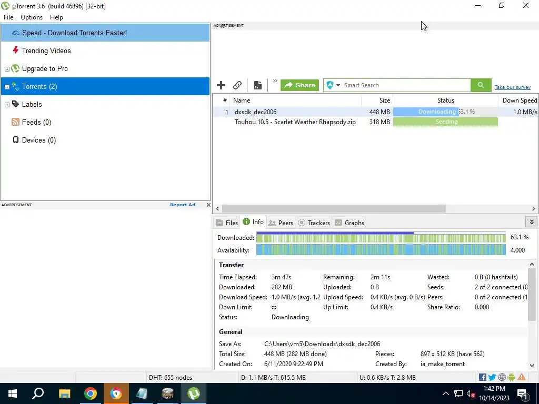Click the Take our survey link
Viewport: 539px width, 404px height.
(513, 87)
